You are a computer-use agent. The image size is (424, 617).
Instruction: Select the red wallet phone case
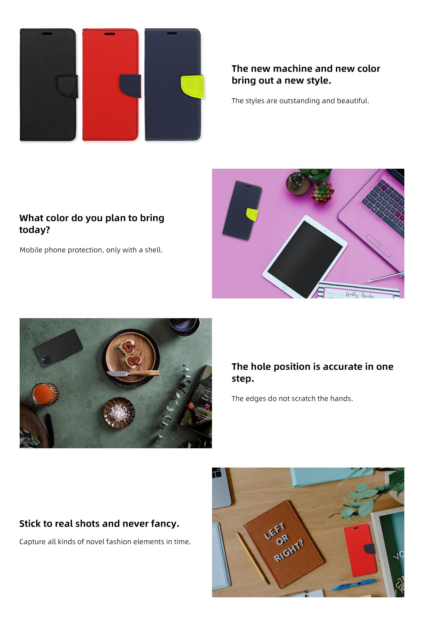pyautogui.click(x=111, y=85)
